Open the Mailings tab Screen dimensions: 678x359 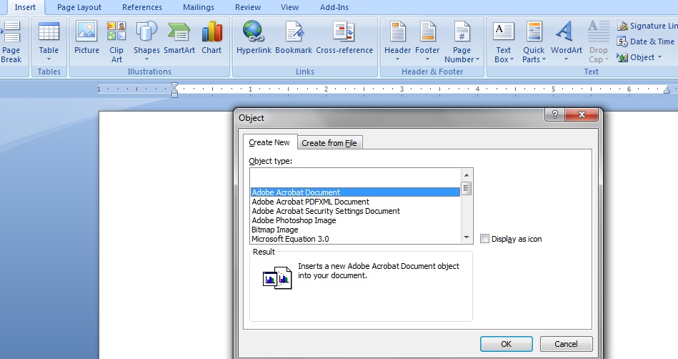(199, 7)
